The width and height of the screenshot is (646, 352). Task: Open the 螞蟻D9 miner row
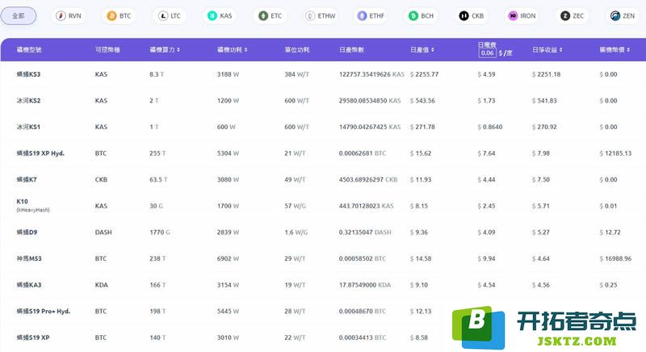[323, 233]
